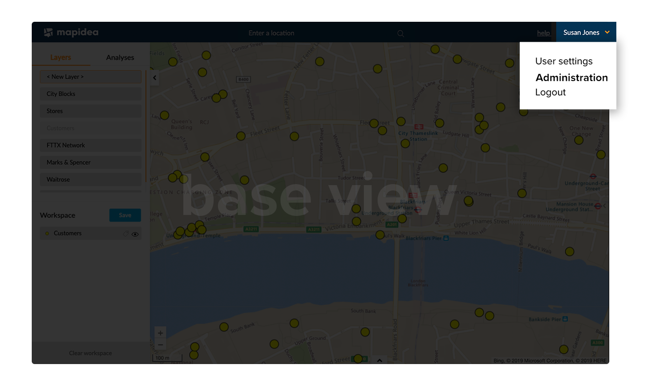Screen dimensions: 659x392
Task: Toggle visibility of the Customers workspace layer
Action: click(x=135, y=233)
